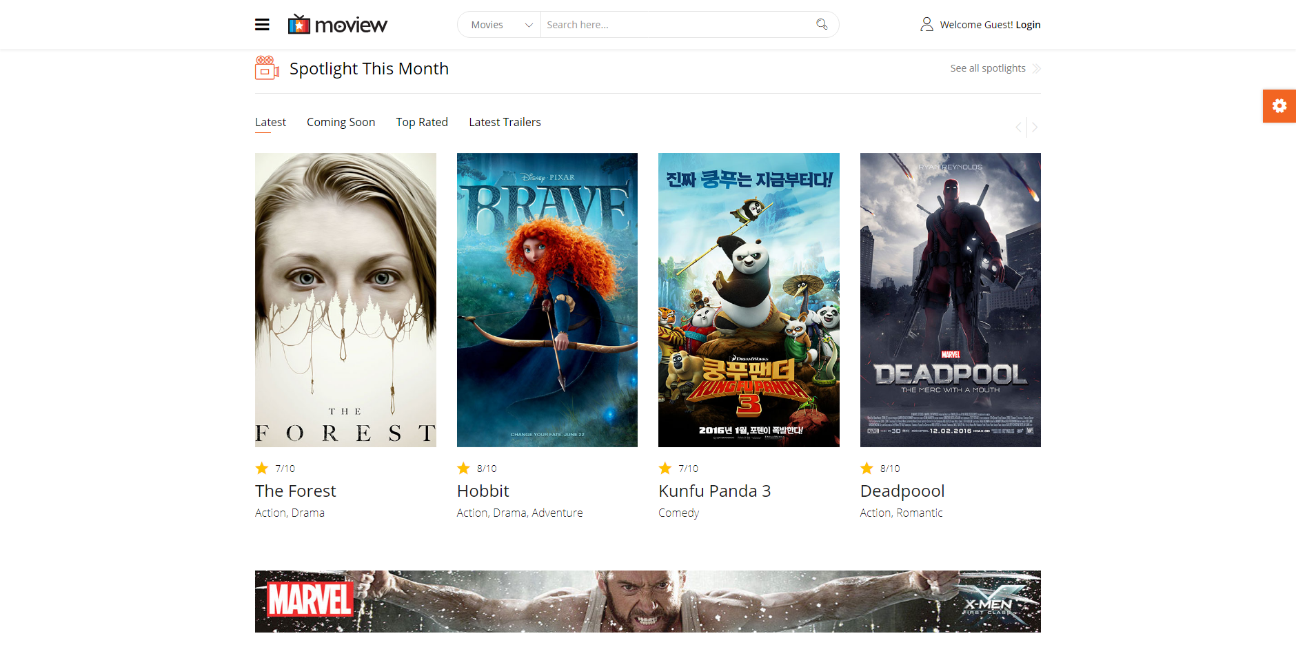Open See all spotlights link
The height and width of the screenshot is (647, 1296).
(988, 68)
